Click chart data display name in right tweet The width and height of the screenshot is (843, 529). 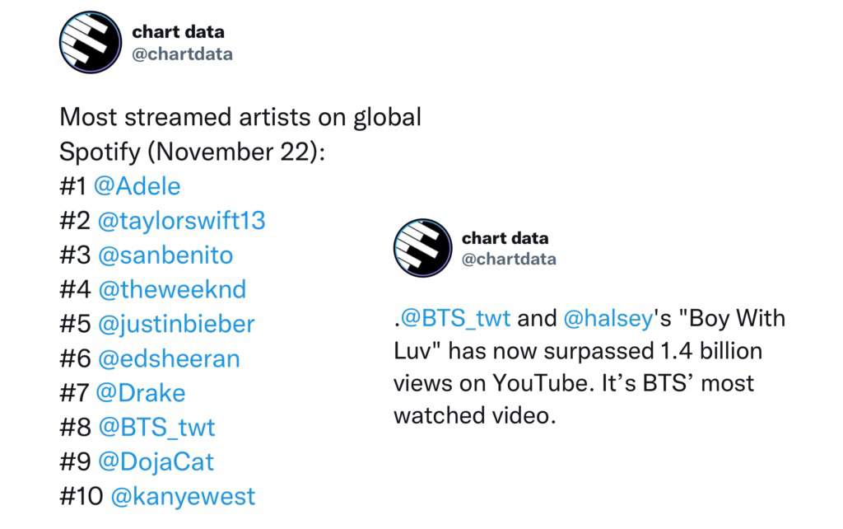coord(505,238)
